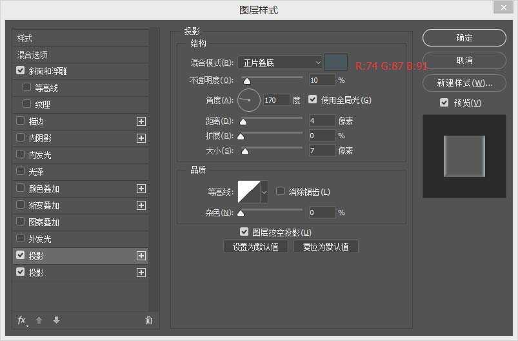Expand the 等高线 contour picker arrow
Viewport: 518px width, 341px height.
coord(264,192)
